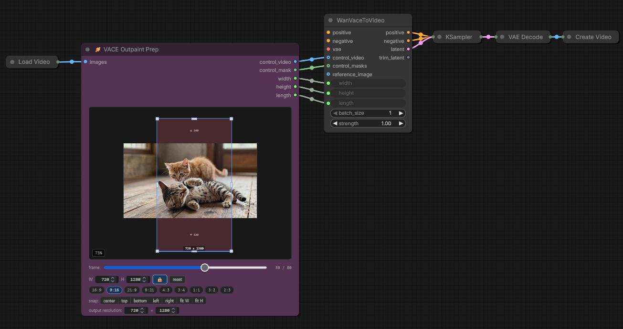Click the output resolution 1280 height field
The height and width of the screenshot is (329, 623).
point(167,310)
